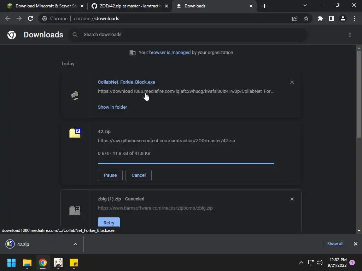Click the bamsoftware zipbomb URL
The width and height of the screenshot is (362, 271).
coord(155,208)
